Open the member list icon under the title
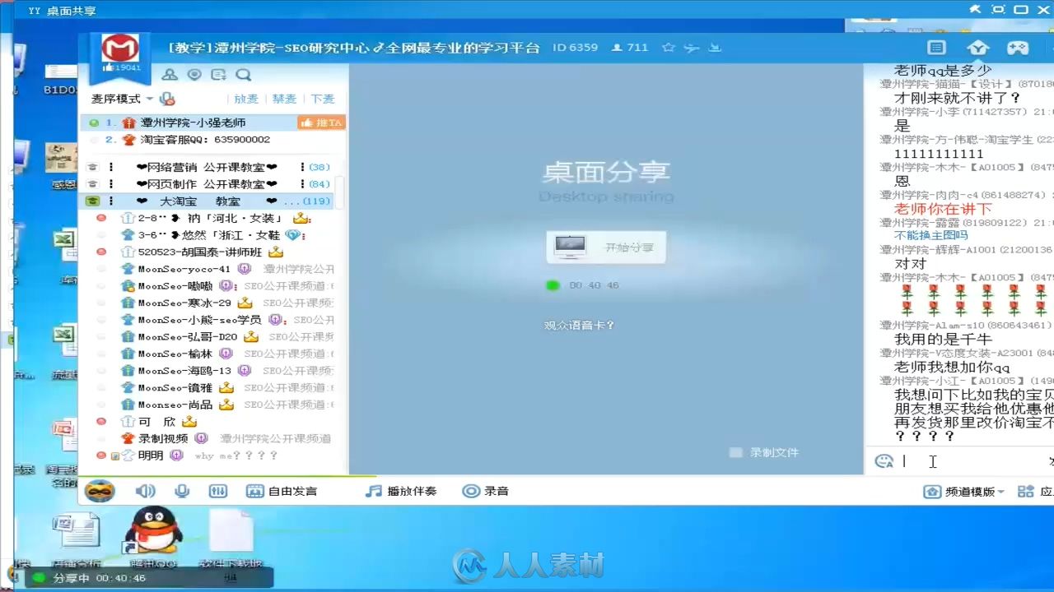 (x=170, y=75)
